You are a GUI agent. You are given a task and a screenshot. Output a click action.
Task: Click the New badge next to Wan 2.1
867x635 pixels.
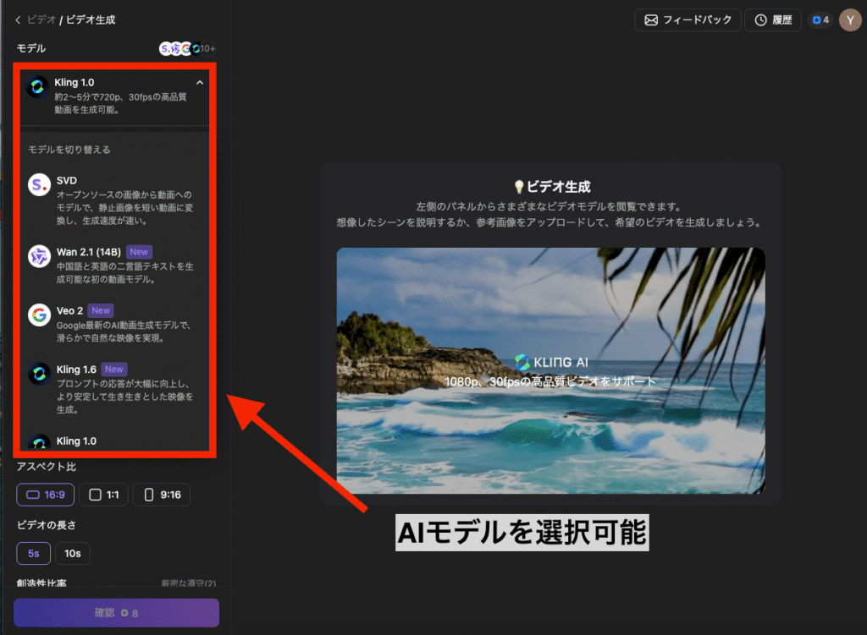click(139, 252)
